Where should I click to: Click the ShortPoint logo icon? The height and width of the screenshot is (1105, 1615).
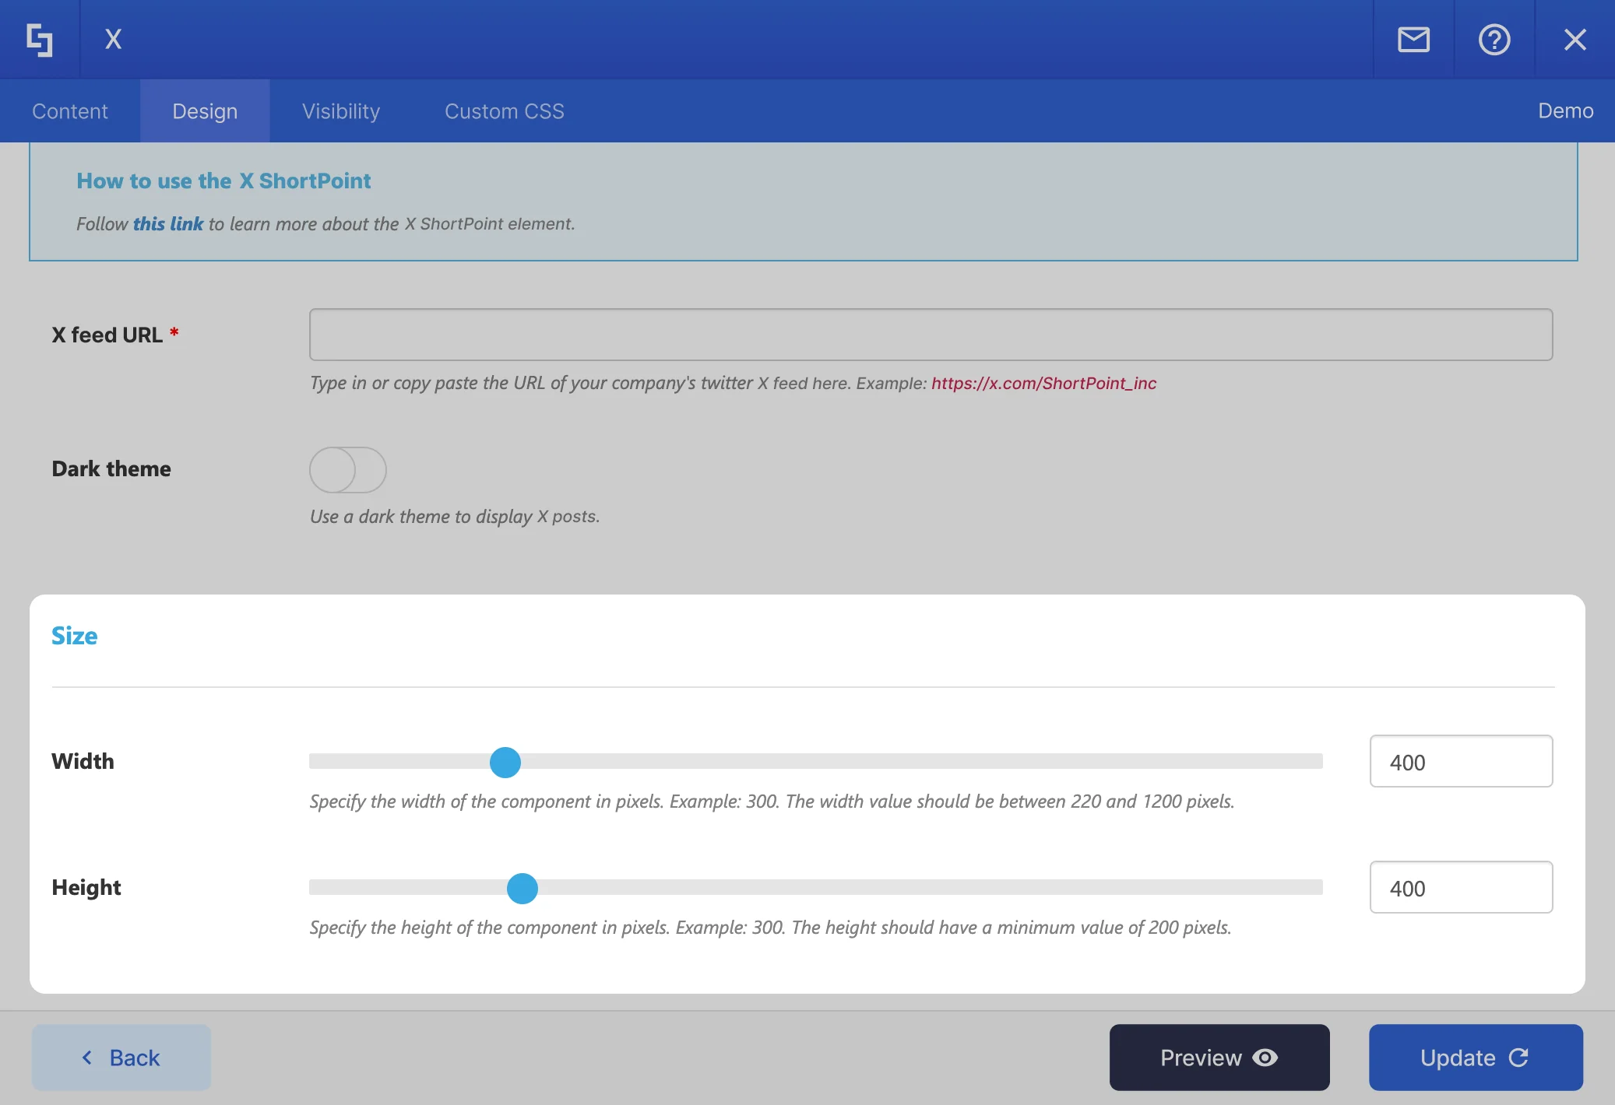point(39,40)
